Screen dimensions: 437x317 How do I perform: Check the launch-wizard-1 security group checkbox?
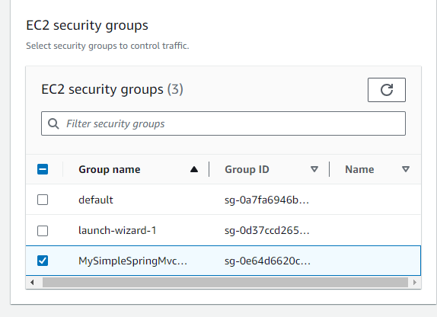pos(43,231)
